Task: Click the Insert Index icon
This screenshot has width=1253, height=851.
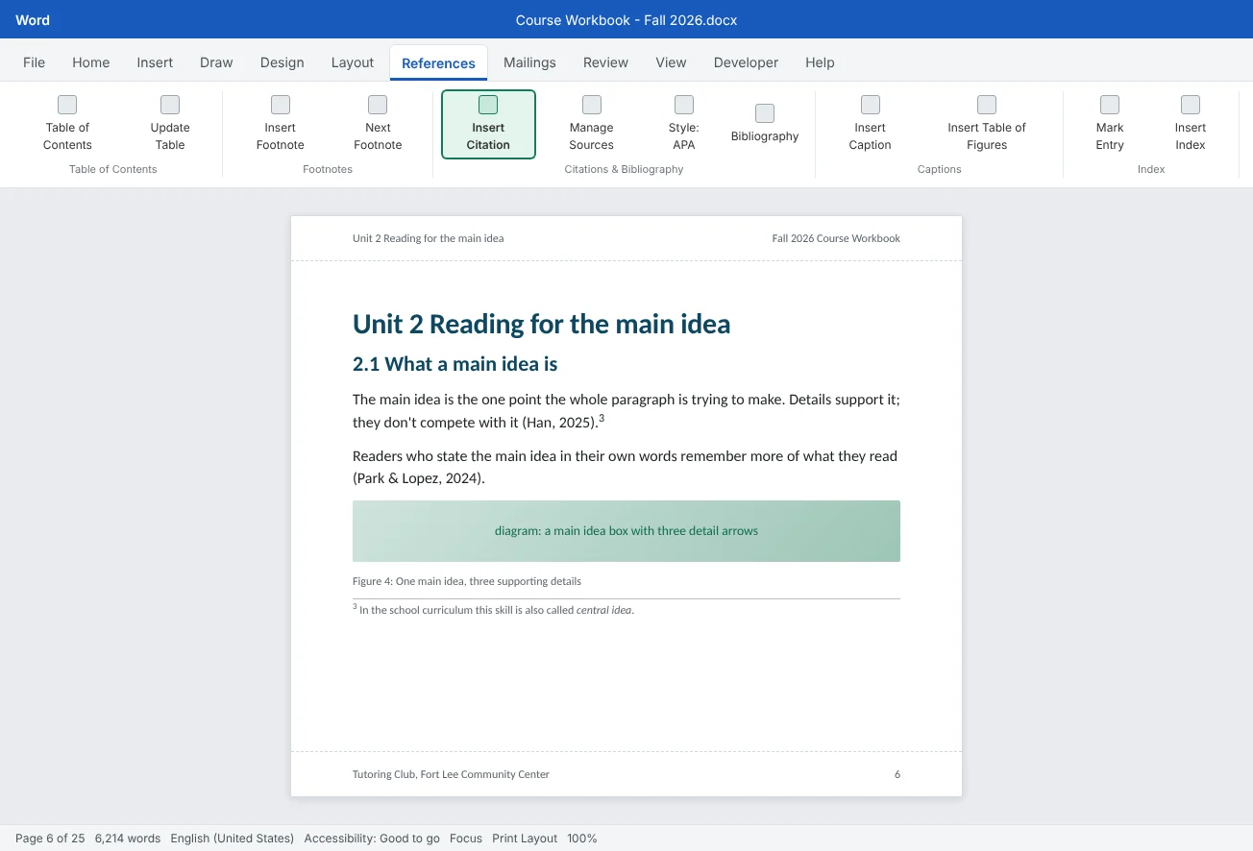Action: click(x=1191, y=105)
